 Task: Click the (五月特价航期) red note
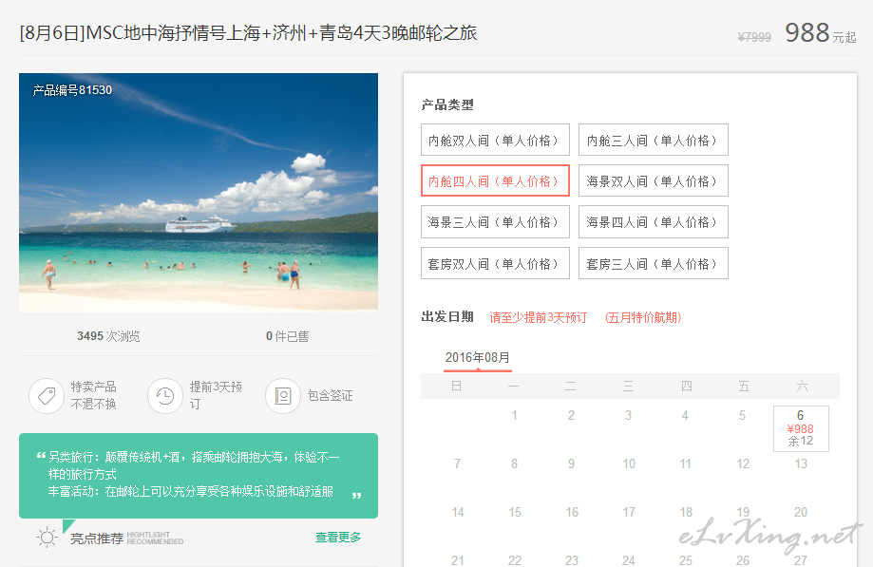tap(643, 318)
